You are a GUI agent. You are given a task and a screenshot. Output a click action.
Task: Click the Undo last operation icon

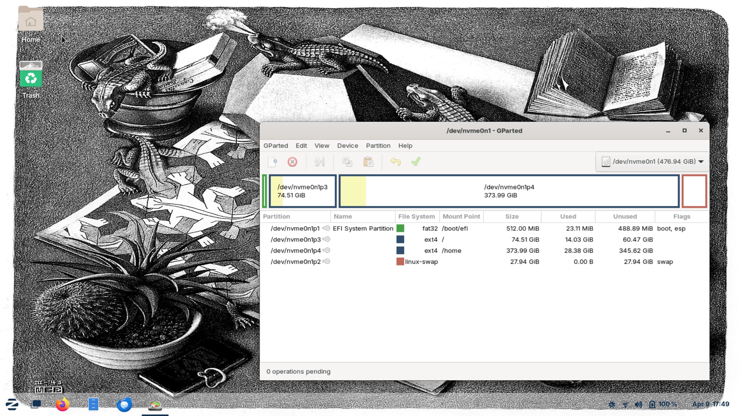tap(395, 162)
